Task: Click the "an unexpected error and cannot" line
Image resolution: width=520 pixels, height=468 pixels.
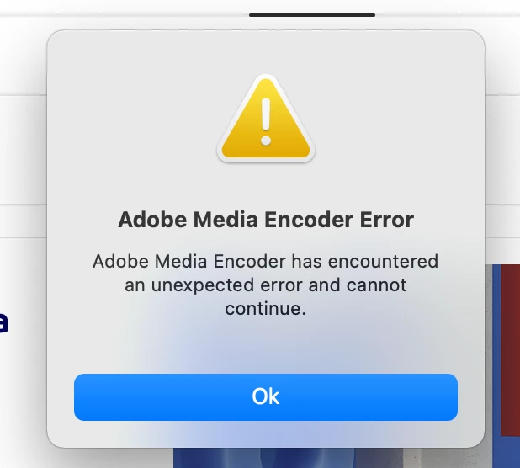Action: [266, 285]
